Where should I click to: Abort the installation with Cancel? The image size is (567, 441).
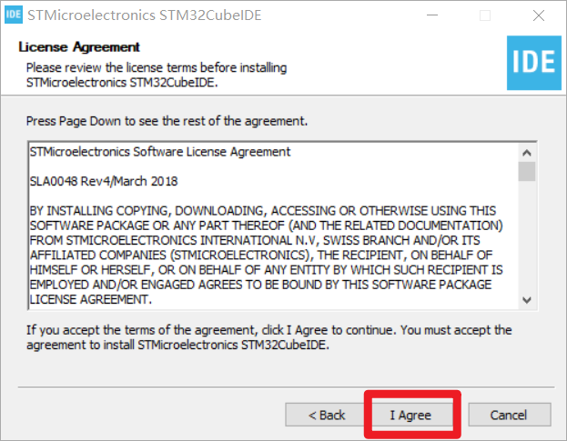(x=510, y=415)
